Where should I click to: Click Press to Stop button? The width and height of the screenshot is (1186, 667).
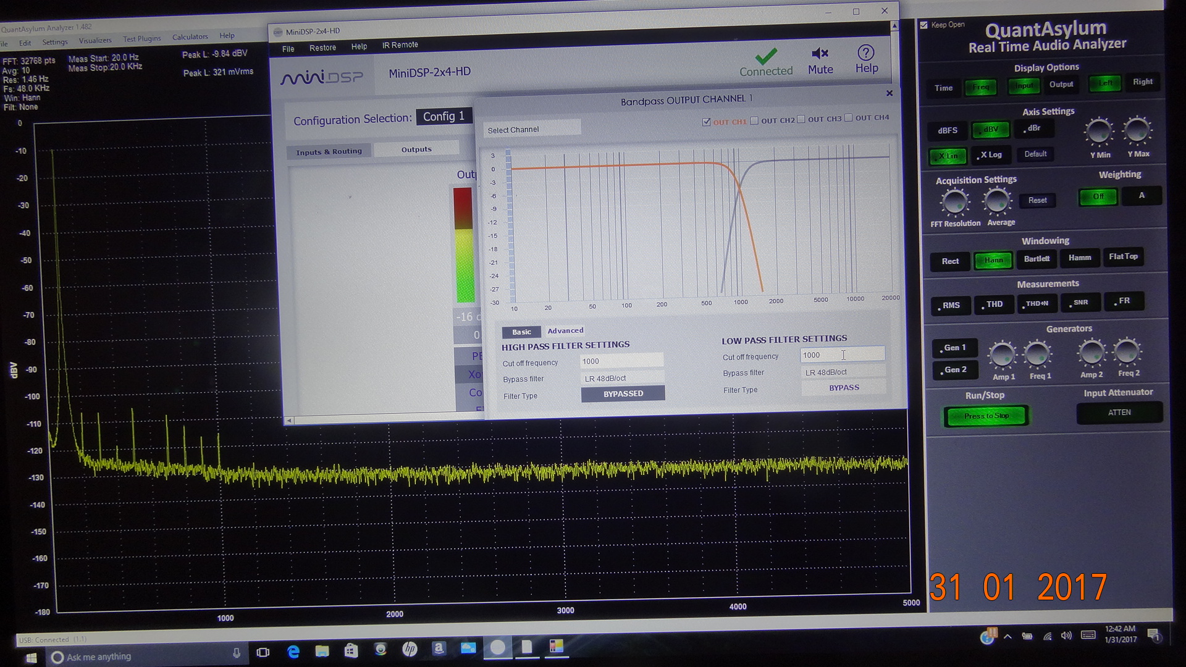pyautogui.click(x=986, y=416)
